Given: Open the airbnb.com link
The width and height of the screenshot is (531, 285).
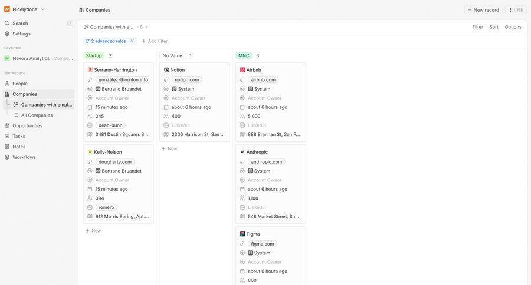Looking at the screenshot, I should (263, 79).
